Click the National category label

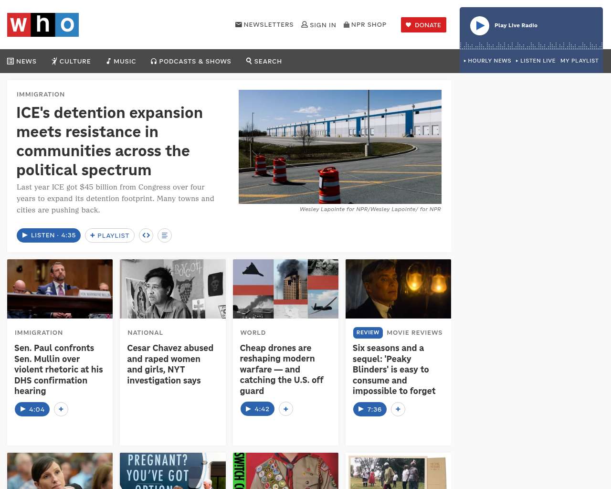[145, 333]
